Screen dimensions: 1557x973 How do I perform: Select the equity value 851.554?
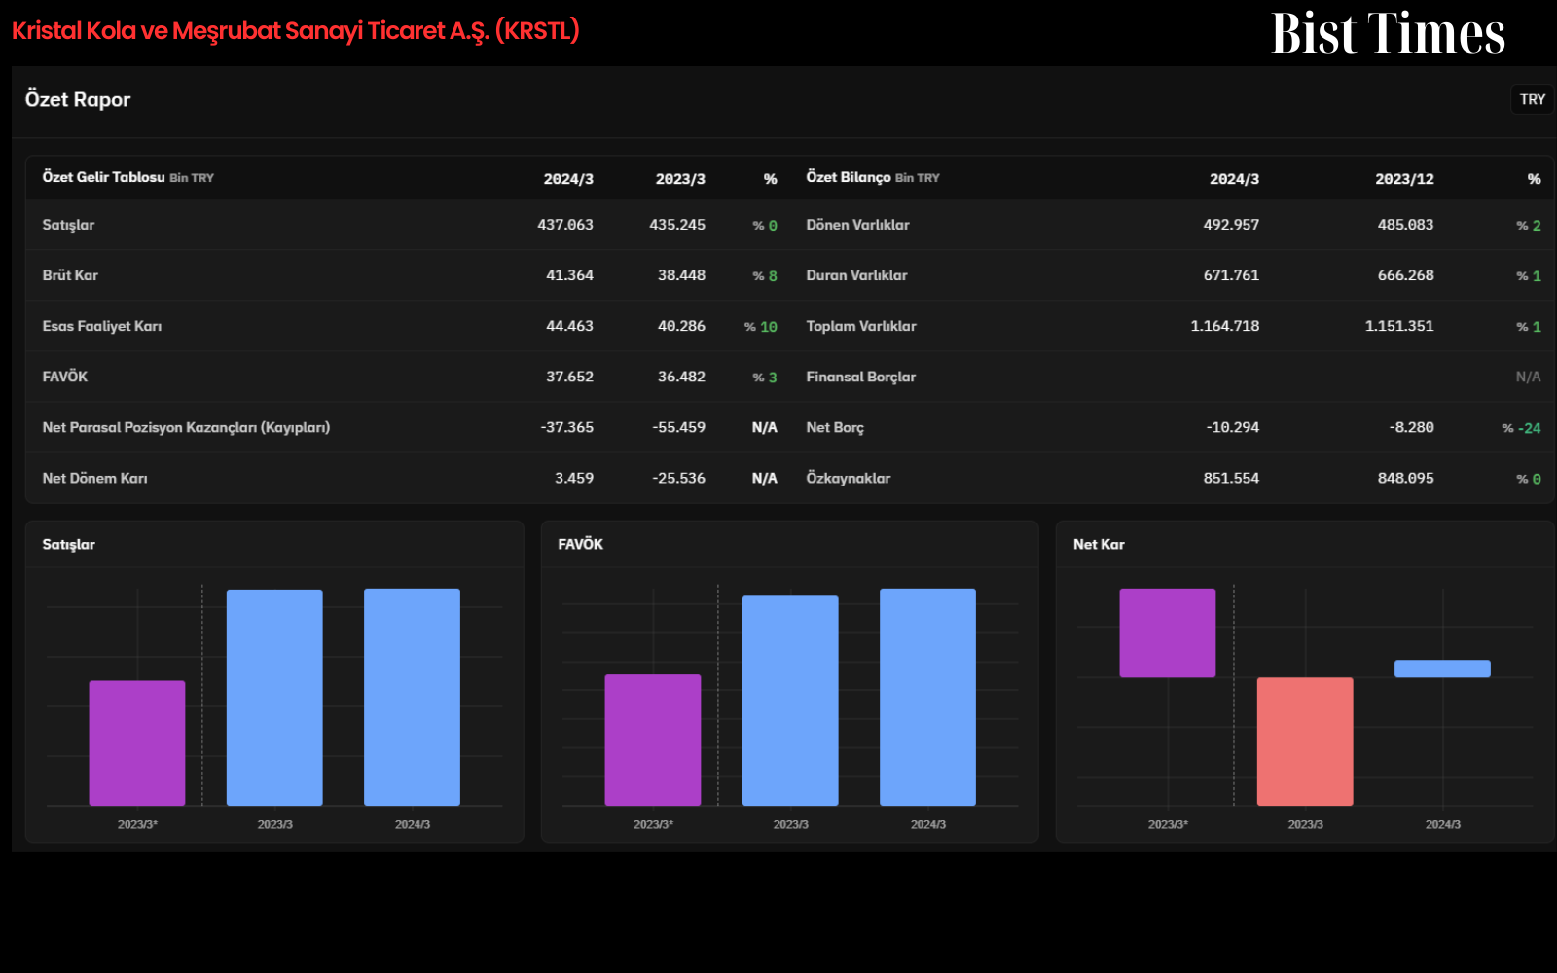[x=1231, y=478]
